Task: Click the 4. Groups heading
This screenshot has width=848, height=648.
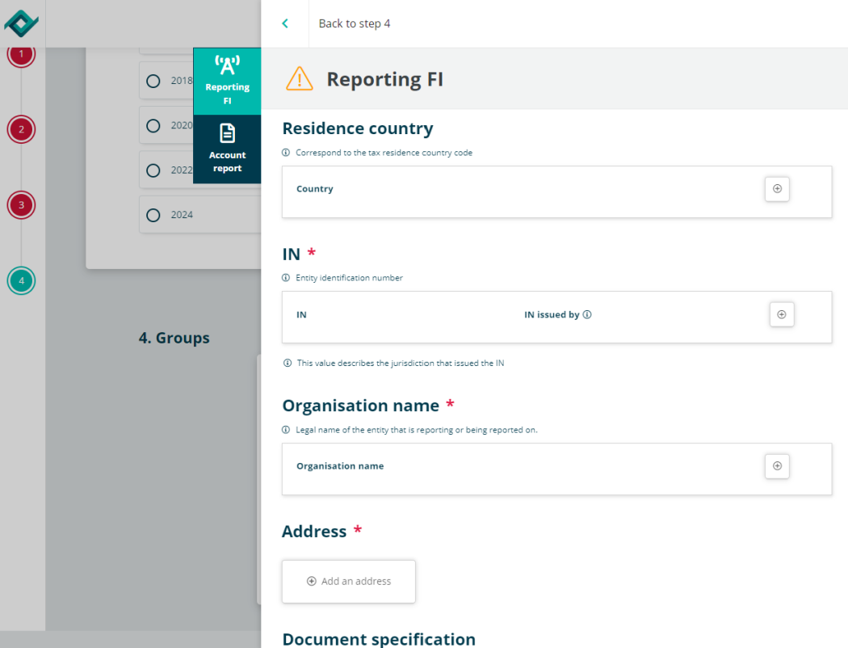Action: 174,338
